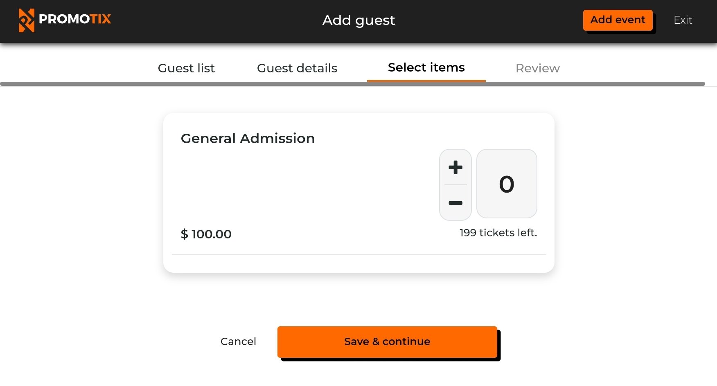Click the General Admission ticket card
Screen dimensions: 717x386
coord(359,193)
